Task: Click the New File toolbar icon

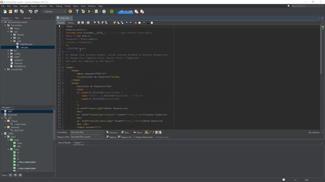Action: click(5, 12)
